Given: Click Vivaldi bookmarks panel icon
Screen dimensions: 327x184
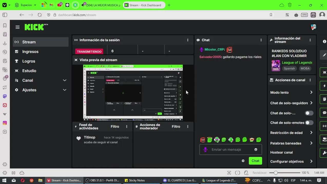Looking at the screenshot, I should point(5,25).
